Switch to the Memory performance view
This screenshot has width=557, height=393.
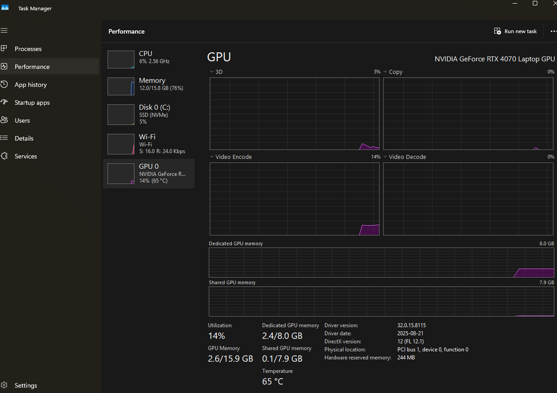[x=148, y=86]
